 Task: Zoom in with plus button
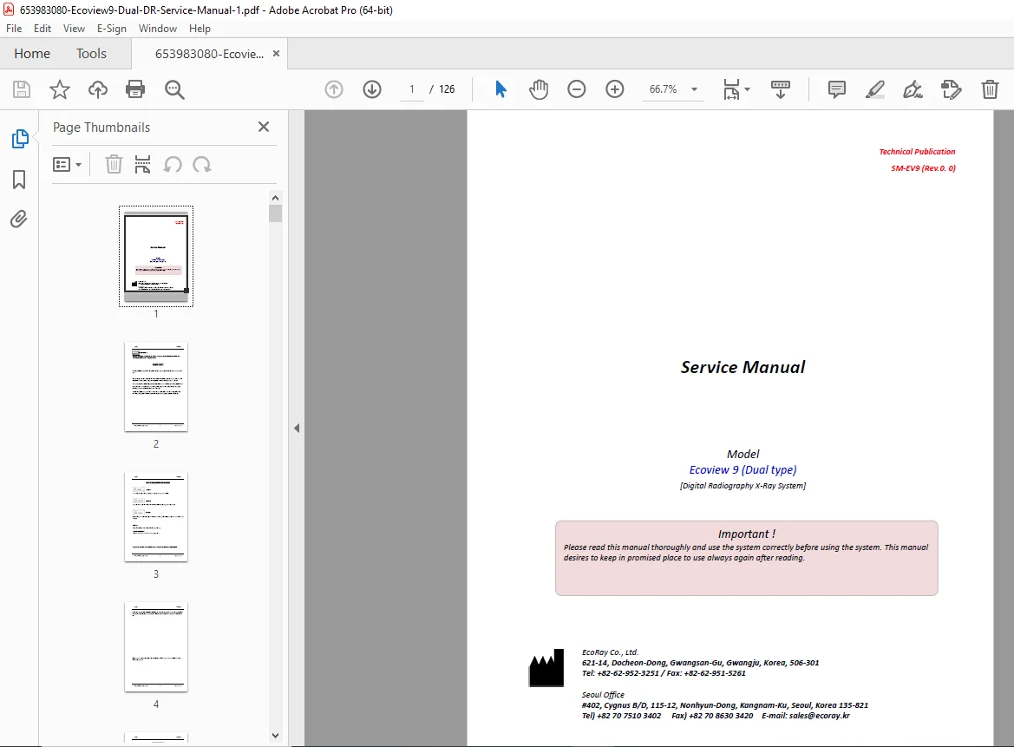pyautogui.click(x=614, y=89)
